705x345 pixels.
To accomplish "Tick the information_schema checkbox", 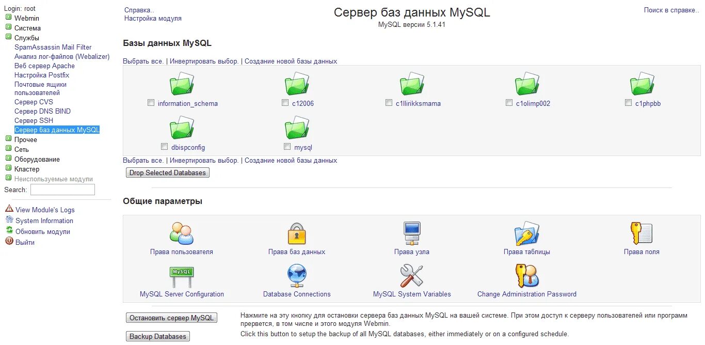I will point(151,103).
